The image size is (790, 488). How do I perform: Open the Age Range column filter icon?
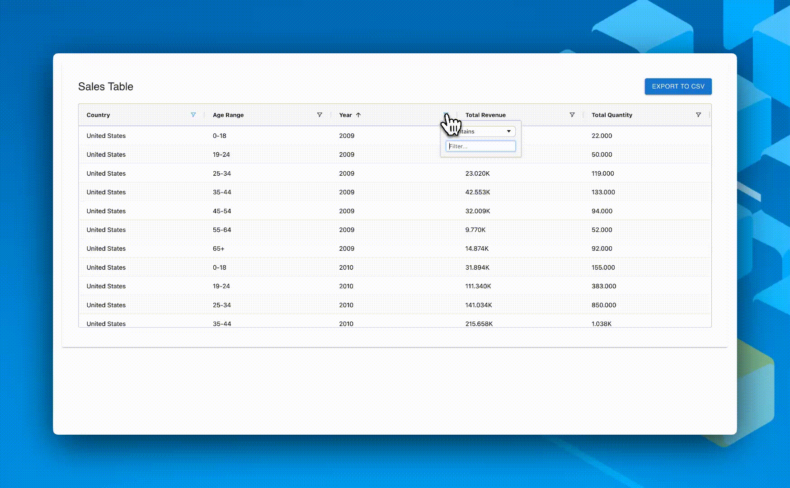tap(320, 115)
